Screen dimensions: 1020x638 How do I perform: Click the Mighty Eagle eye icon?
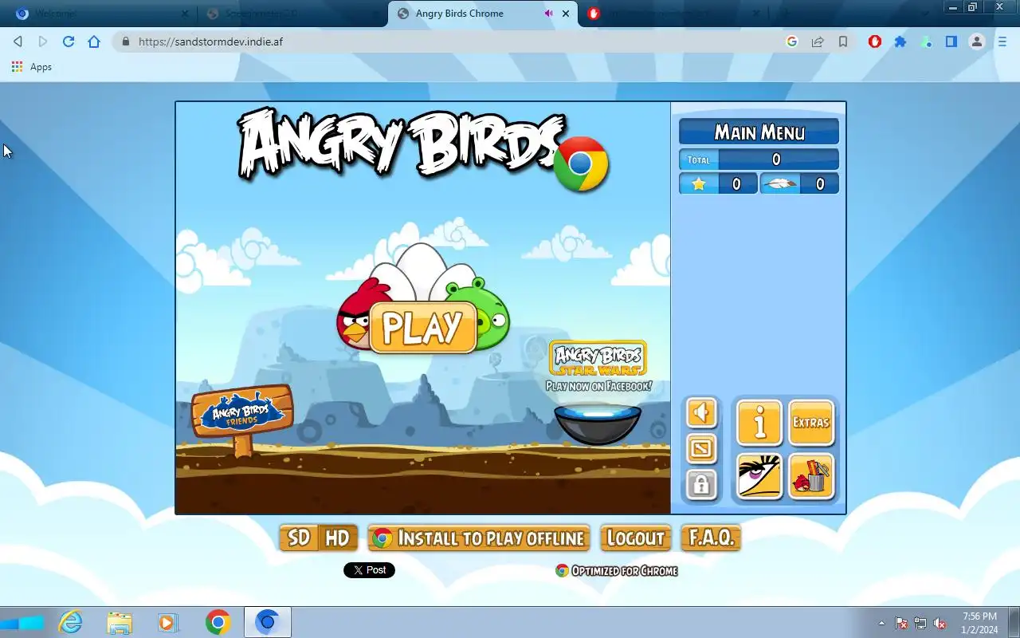pyautogui.click(x=759, y=476)
